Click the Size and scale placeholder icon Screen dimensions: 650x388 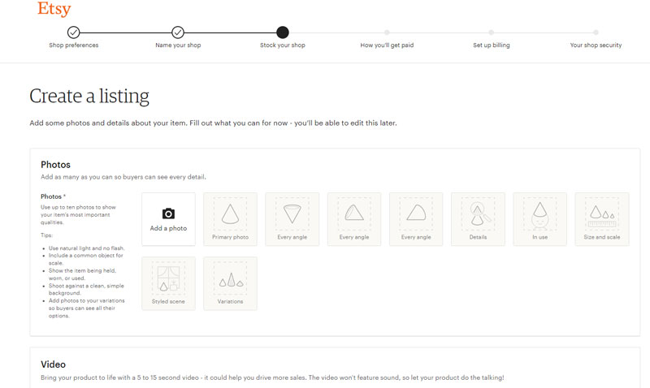click(602, 214)
